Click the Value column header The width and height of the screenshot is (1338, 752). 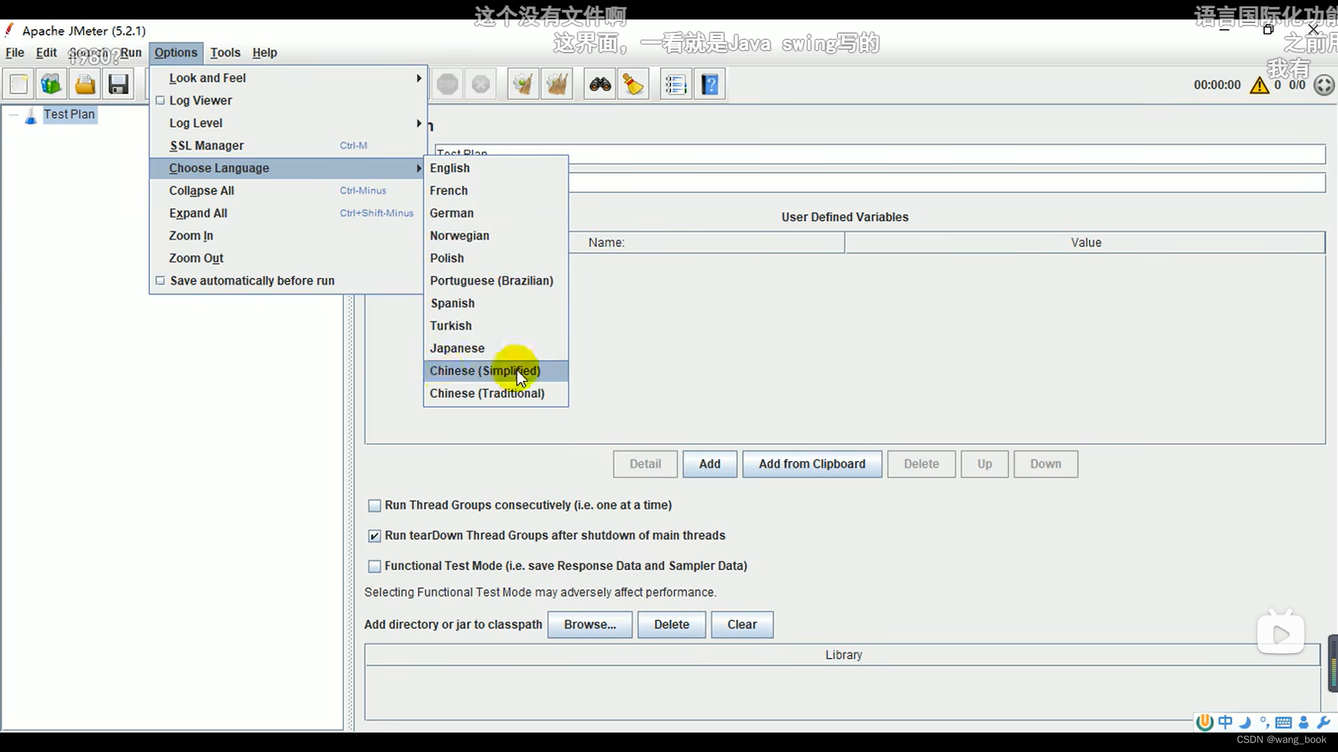coord(1085,242)
